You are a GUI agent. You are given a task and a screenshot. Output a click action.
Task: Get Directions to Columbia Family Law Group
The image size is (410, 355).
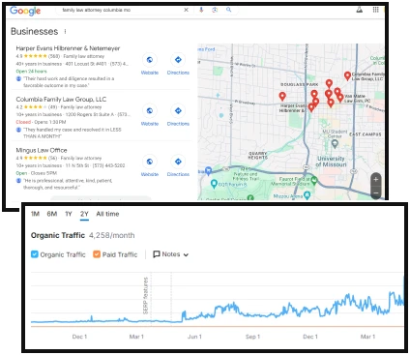178,115
